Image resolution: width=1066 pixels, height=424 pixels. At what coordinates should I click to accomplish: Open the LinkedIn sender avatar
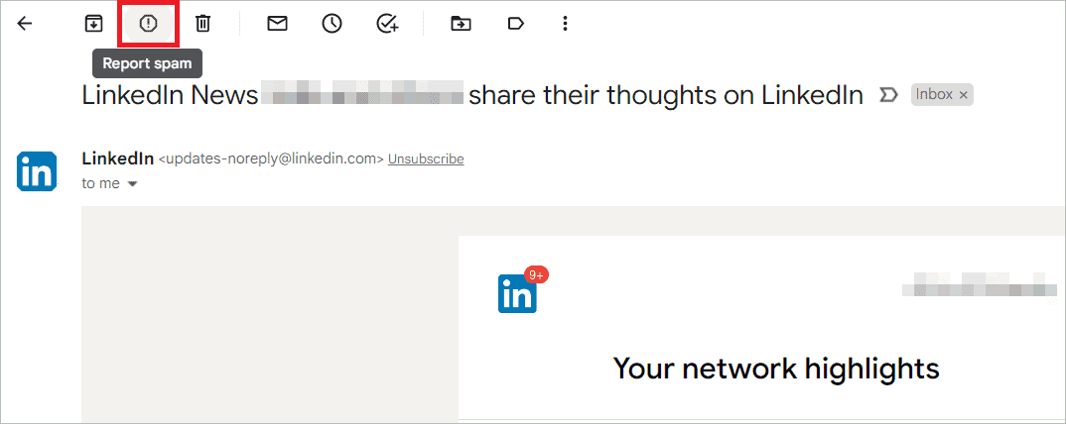[x=36, y=171]
